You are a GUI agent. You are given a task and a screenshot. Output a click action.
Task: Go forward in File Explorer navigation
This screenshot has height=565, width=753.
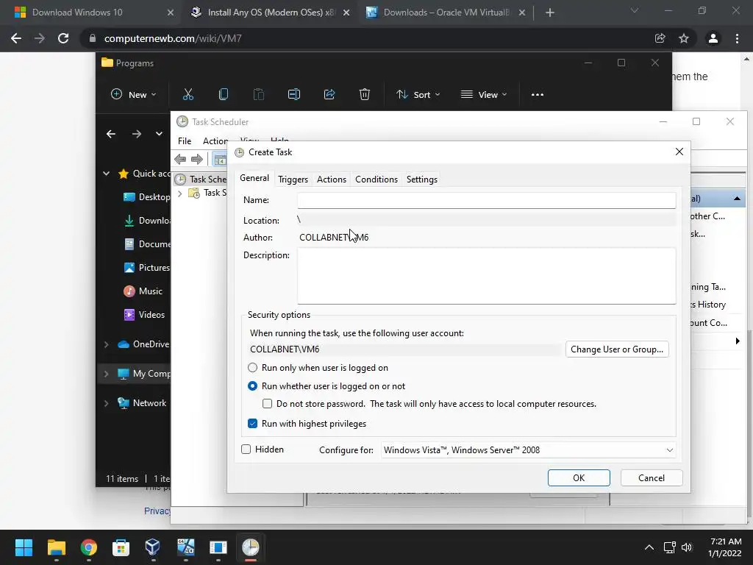(x=136, y=134)
